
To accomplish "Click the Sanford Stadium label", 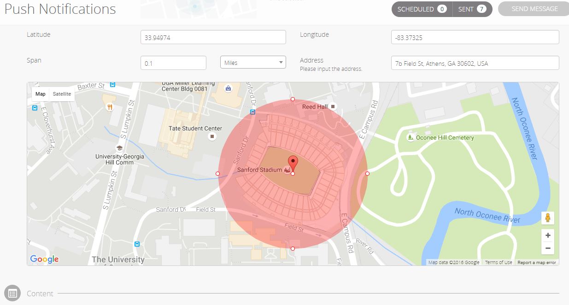I will tap(259, 170).
